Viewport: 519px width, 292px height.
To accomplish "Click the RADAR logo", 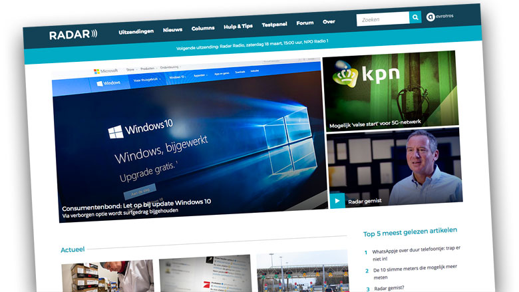I will pos(73,35).
